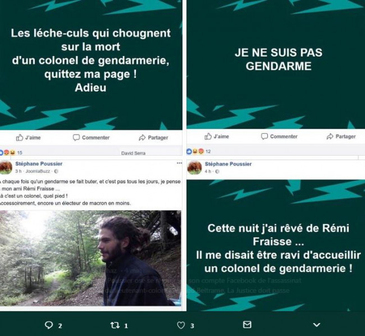The width and height of the screenshot is (365, 336).
Task: Click the heart like icon
Action: click(181, 325)
